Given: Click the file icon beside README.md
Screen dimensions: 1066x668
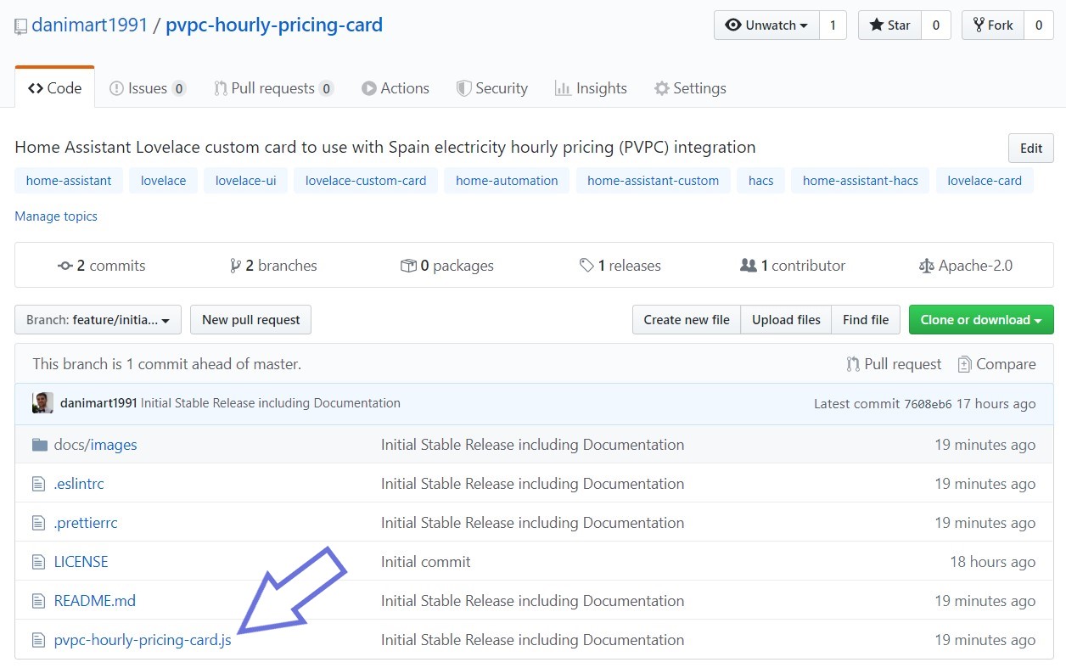Looking at the screenshot, I should coord(38,601).
